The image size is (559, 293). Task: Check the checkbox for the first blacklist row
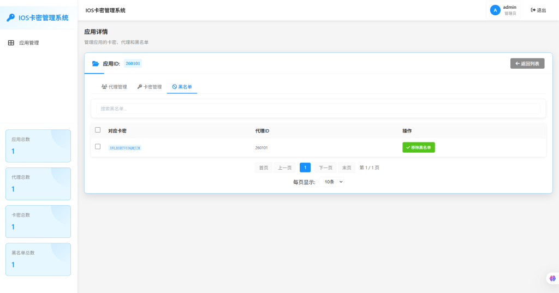click(98, 147)
